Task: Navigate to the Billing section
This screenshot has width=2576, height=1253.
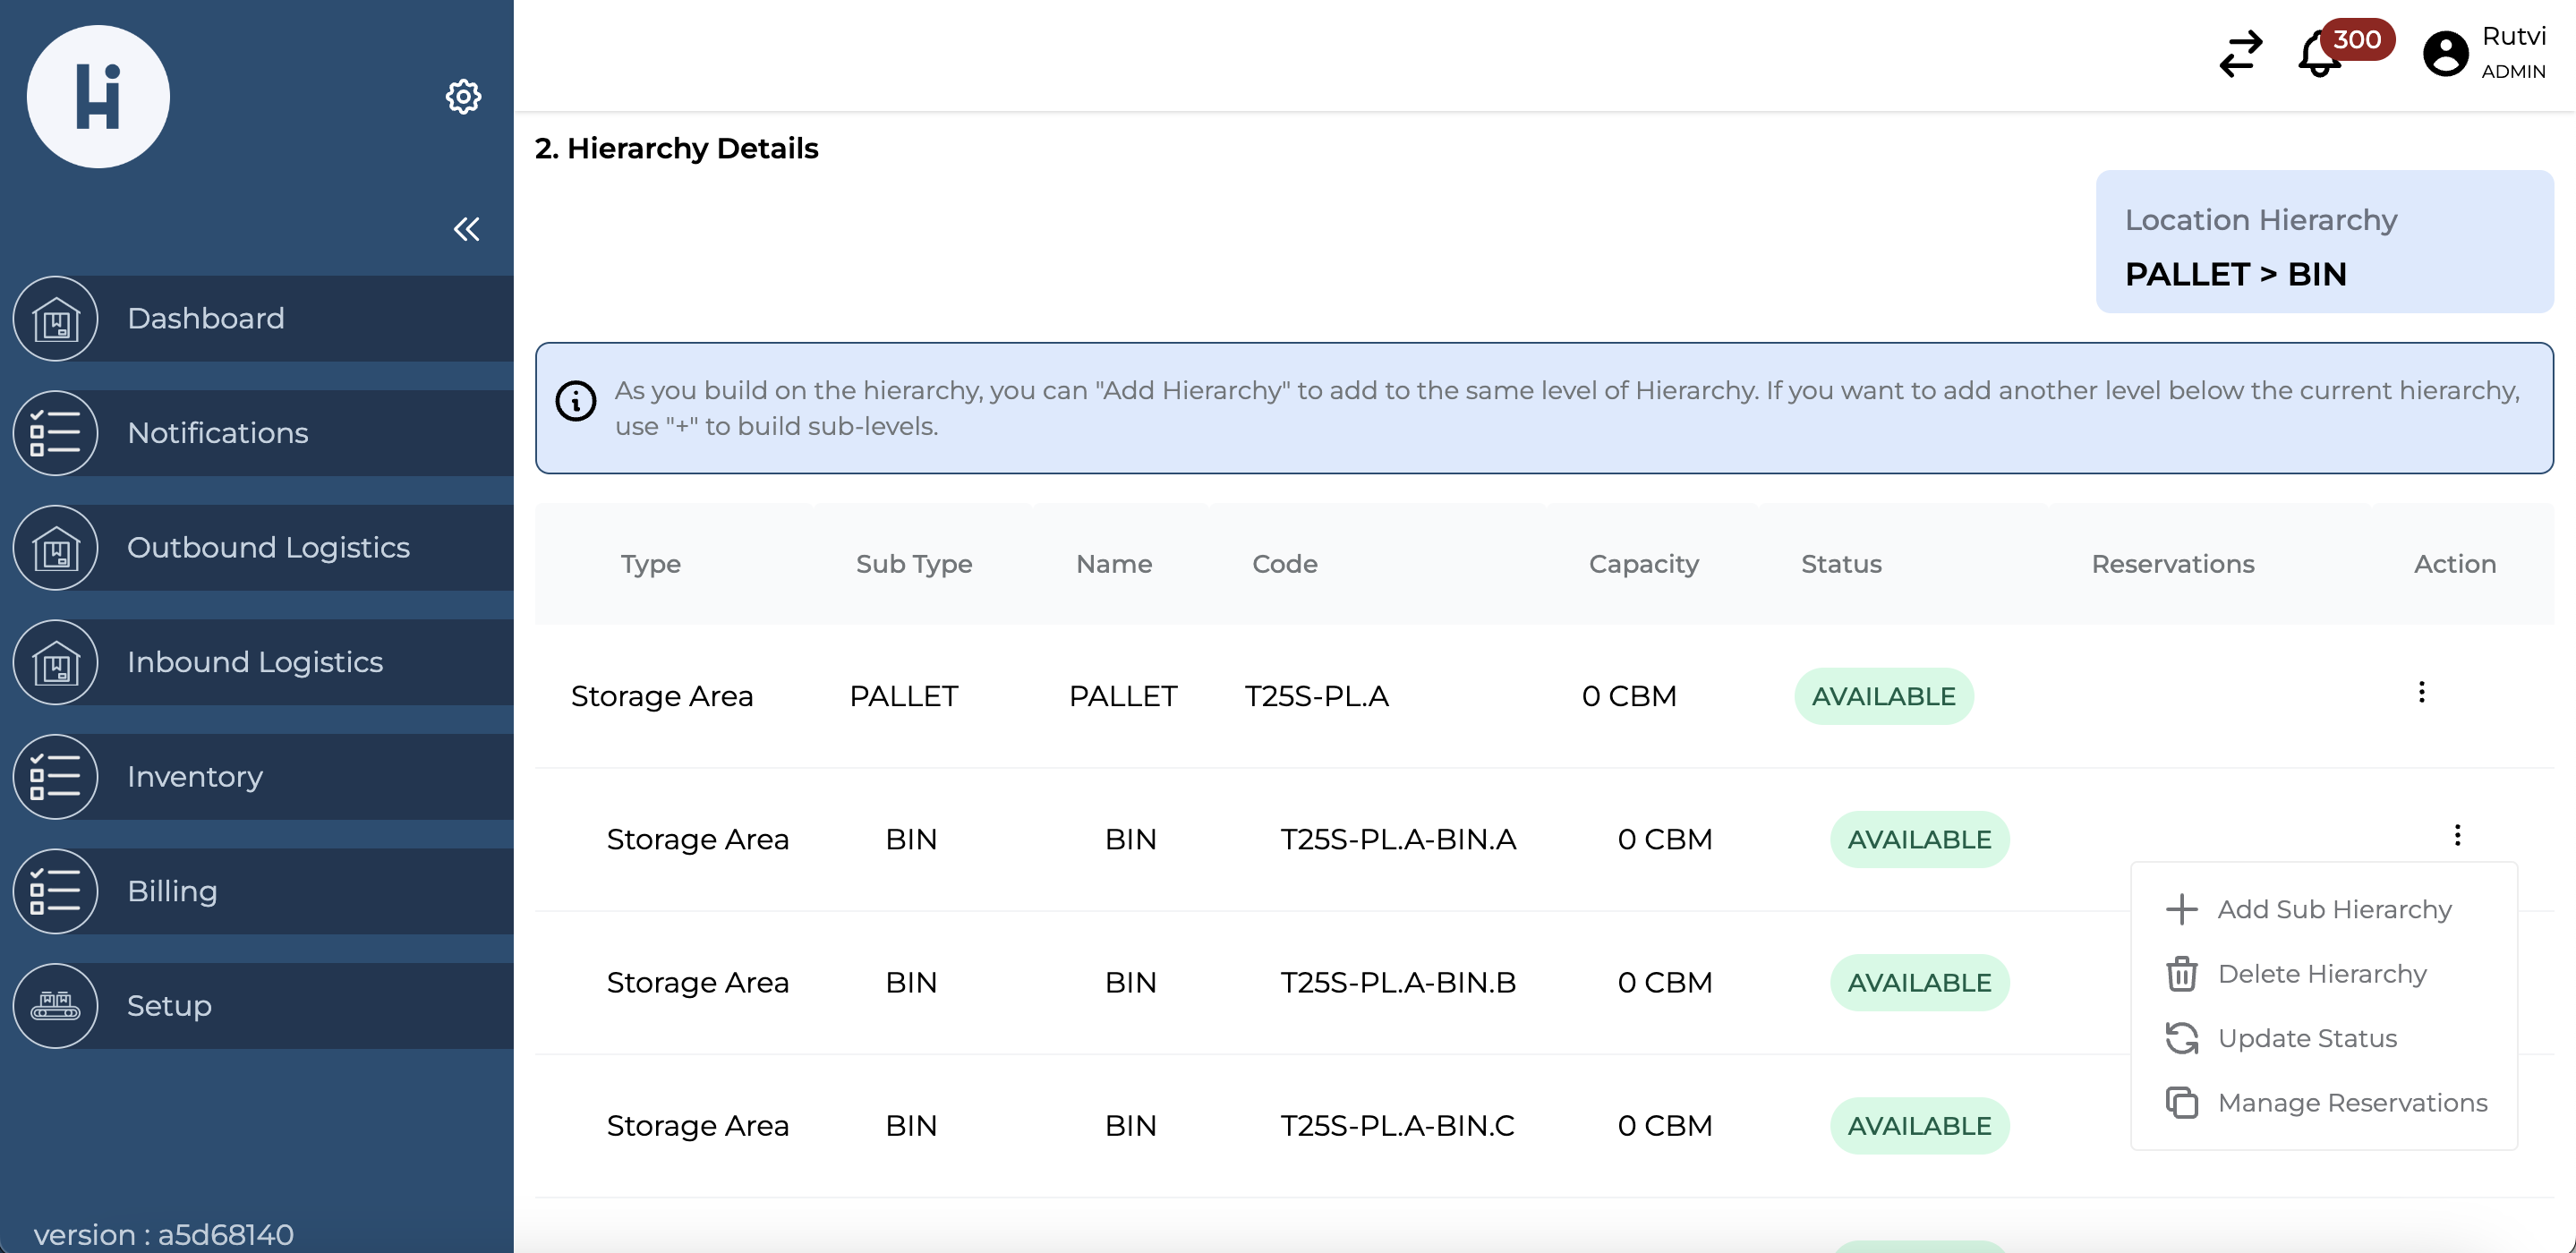Action: pyautogui.click(x=55, y=891)
